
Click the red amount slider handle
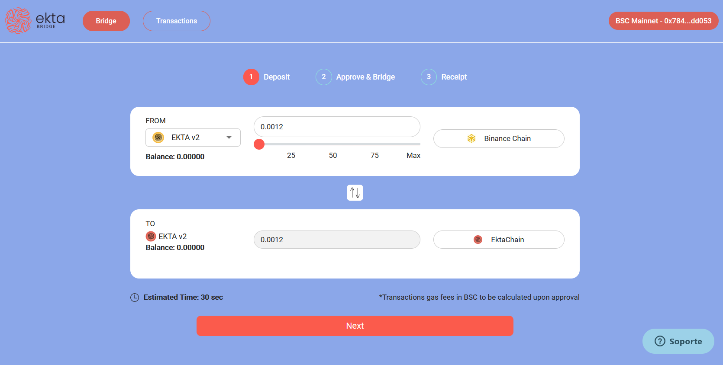259,144
